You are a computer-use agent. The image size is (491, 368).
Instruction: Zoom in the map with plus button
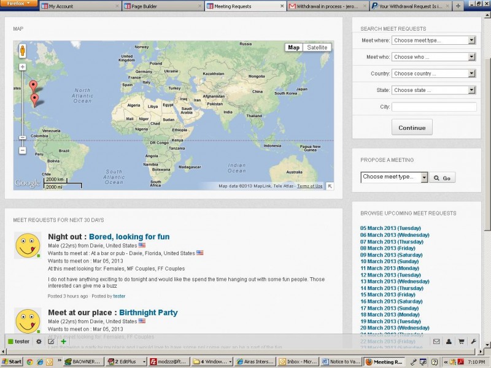point(22,67)
